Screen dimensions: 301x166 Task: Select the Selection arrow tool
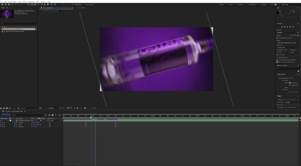coord(6,4)
